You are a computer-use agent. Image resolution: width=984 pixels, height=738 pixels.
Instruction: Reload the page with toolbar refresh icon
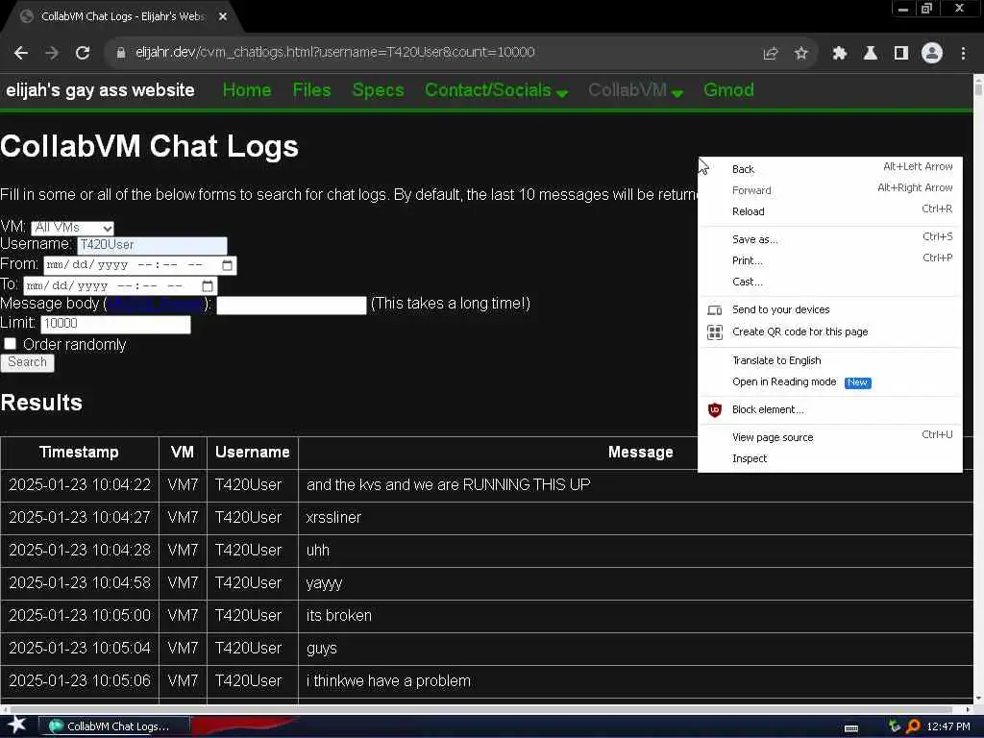[83, 53]
